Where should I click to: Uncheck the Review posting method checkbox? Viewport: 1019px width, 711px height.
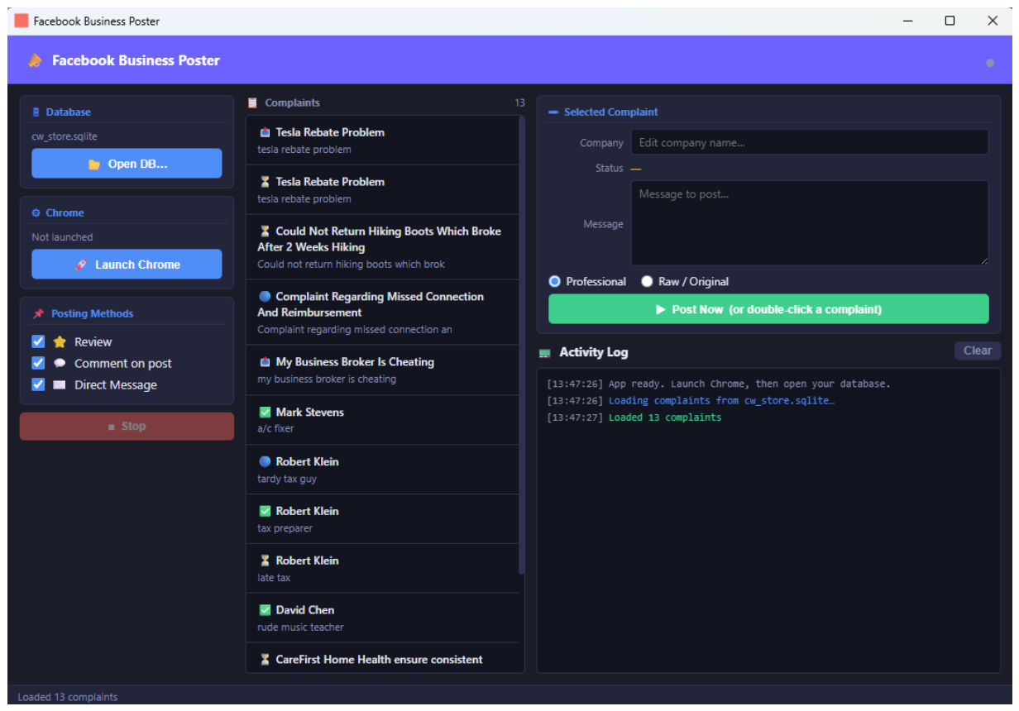(x=38, y=341)
